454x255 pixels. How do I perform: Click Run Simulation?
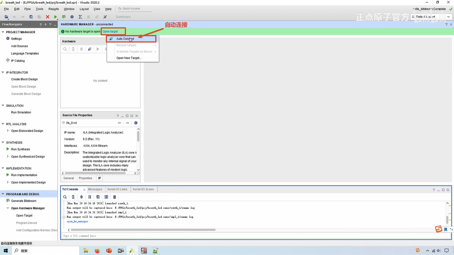point(21,112)
